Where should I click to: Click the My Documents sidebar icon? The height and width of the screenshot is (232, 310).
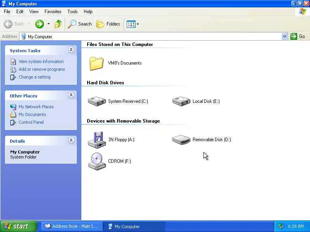[x=13, y=114]
